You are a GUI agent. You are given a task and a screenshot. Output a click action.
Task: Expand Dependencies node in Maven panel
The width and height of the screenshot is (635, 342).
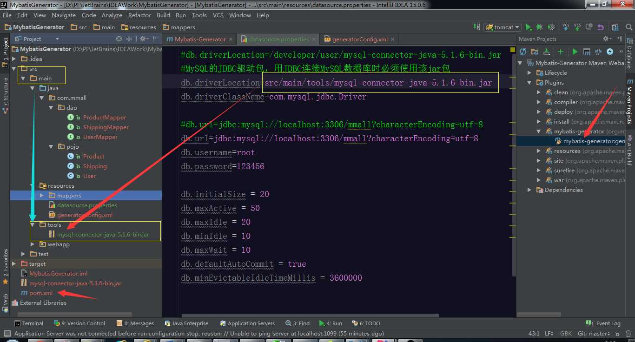pos(529,190)
